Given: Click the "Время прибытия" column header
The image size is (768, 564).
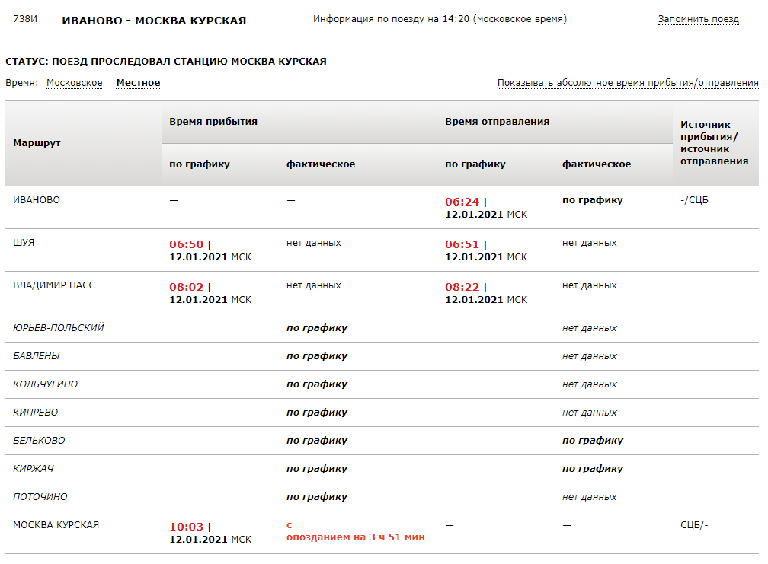Looking at the screenshot, I should 213,122.
